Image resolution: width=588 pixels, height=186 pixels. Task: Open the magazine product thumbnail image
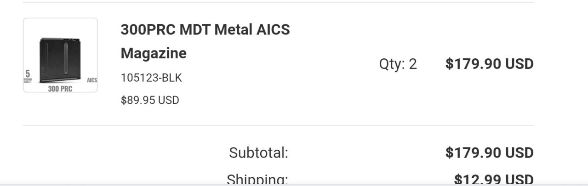[60, 55]
